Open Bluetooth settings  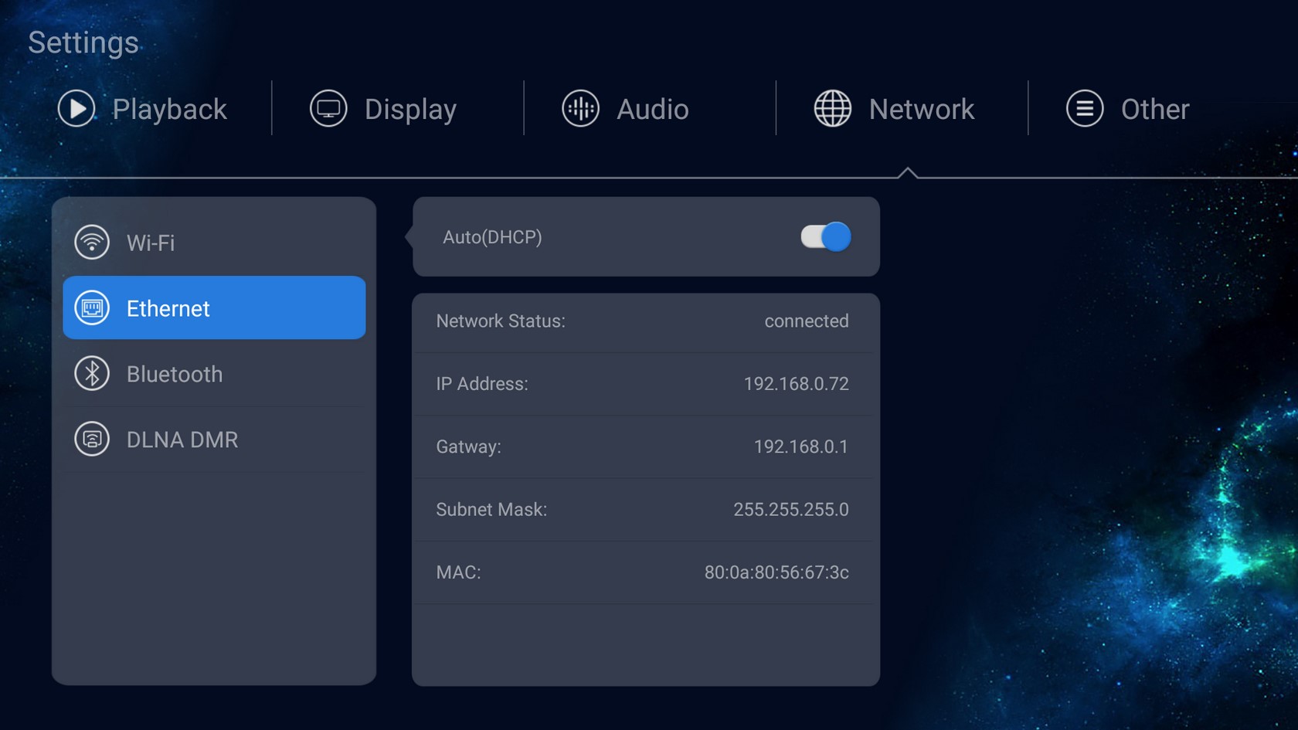point(214,373)
